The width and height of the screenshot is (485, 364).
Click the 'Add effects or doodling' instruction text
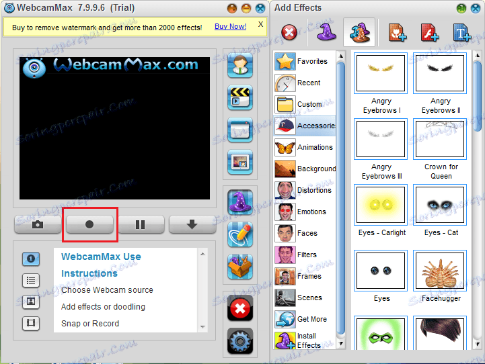(x=103, y=307)
